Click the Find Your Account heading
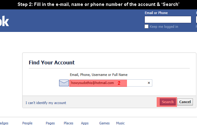Viewport: 197px width, 125px height. coord(52,62)
